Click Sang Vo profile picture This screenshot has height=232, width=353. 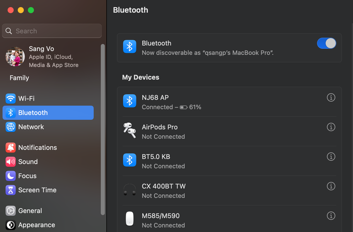point(15,56)
